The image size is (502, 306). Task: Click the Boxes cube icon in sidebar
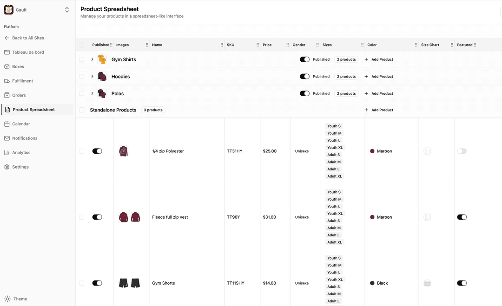(x=7, y=66)
